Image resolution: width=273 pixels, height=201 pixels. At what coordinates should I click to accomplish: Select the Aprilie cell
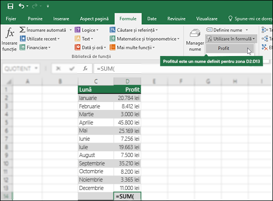click(96, 122)
